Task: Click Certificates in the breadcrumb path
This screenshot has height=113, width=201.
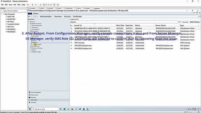Action: [x=77, y=16]
